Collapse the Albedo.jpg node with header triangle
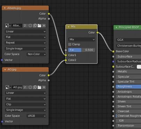Screen dimensions: 141x129 click(x=5, y=8)
